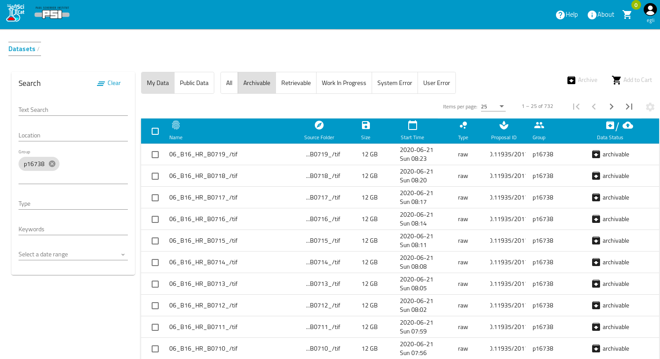
Task: Open the shopping cart in header
Action: (627, 15)
